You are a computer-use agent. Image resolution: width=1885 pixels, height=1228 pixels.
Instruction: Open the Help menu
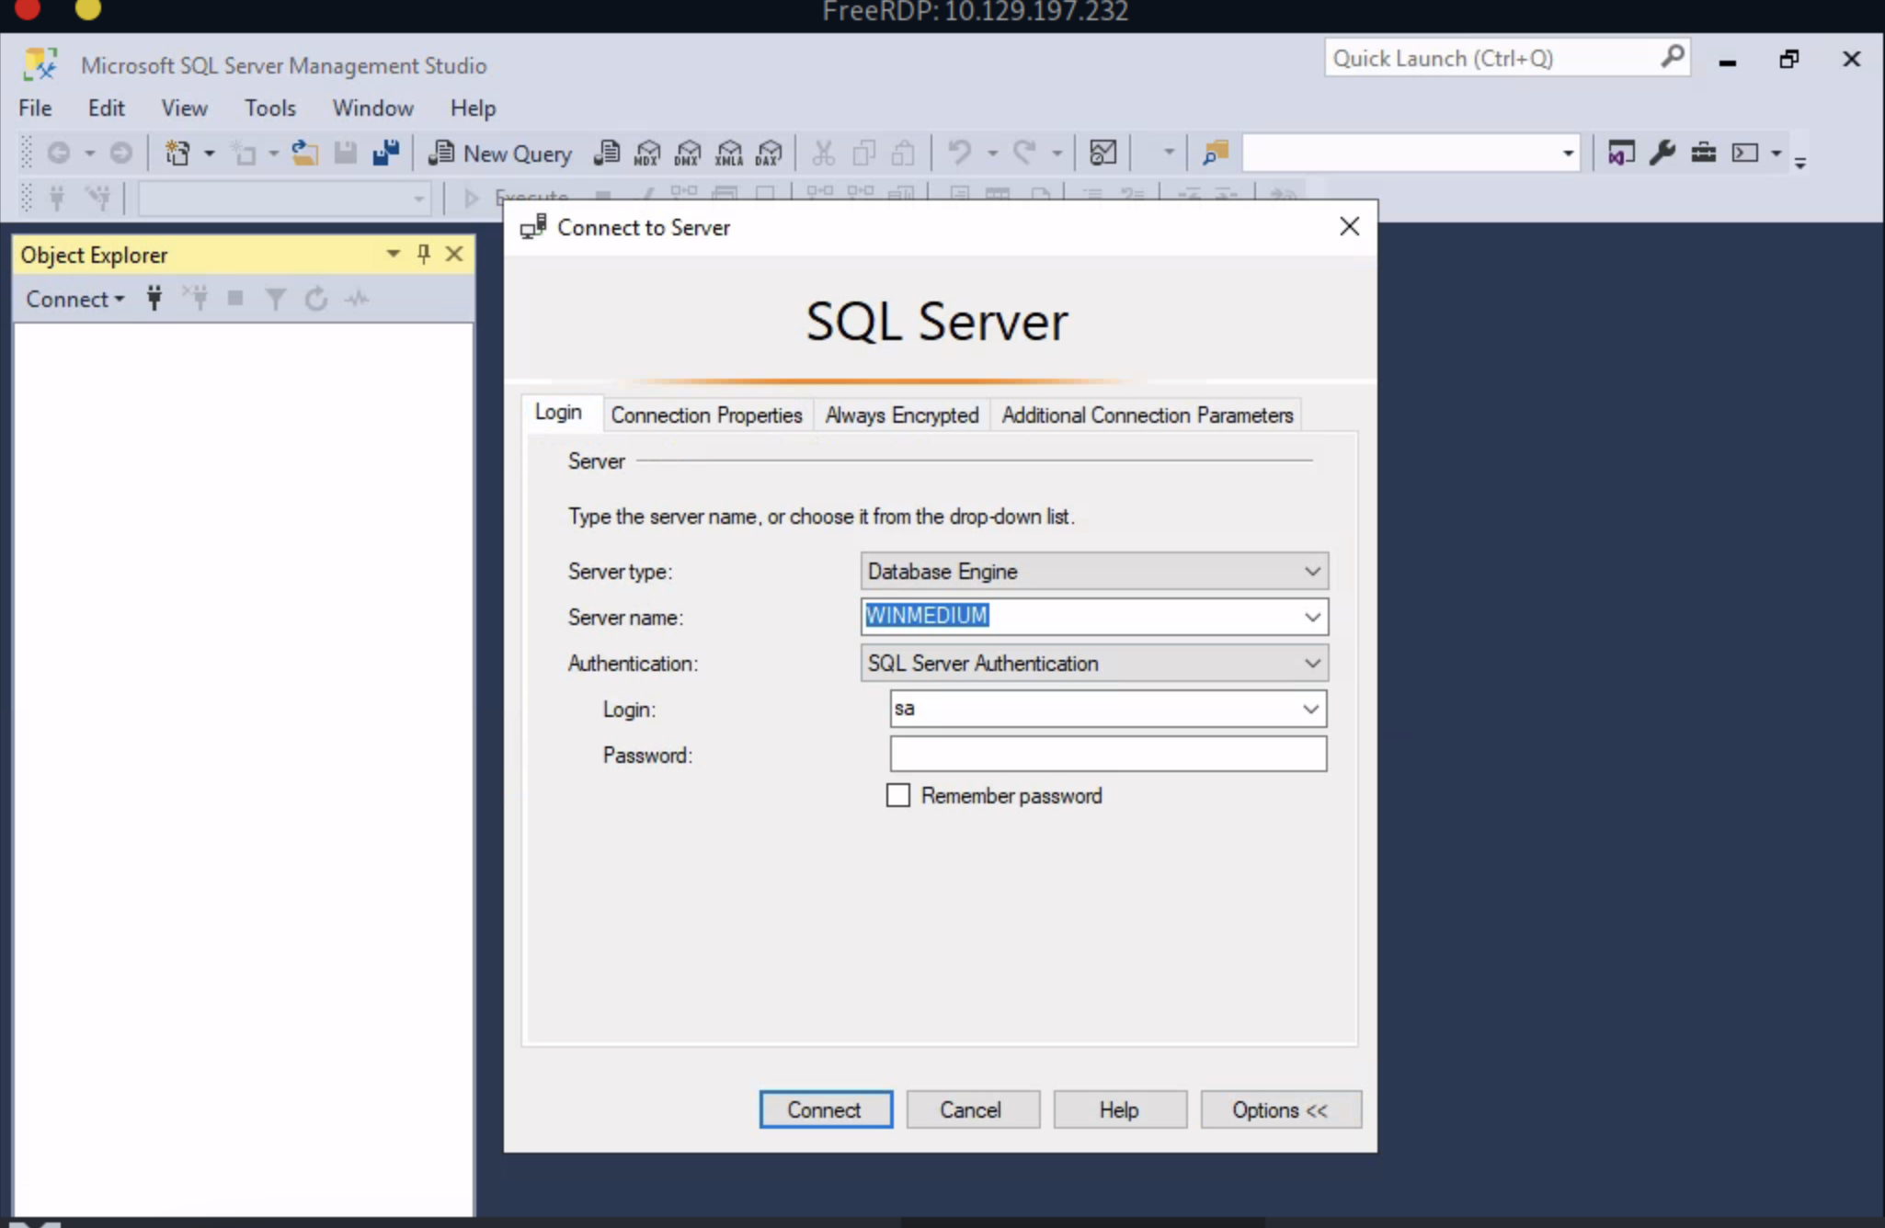(473, 108)
